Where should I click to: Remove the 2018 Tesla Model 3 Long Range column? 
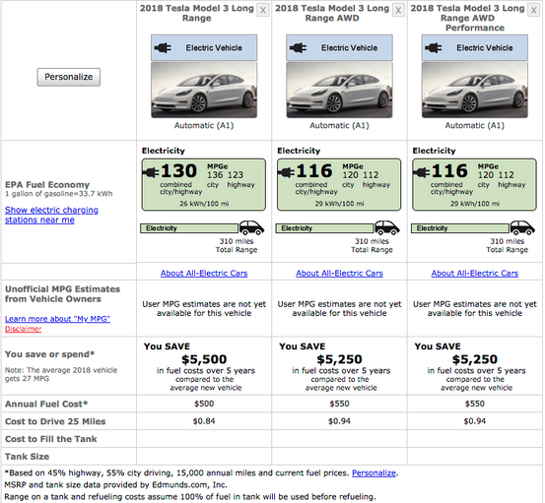tap(263, 11)
